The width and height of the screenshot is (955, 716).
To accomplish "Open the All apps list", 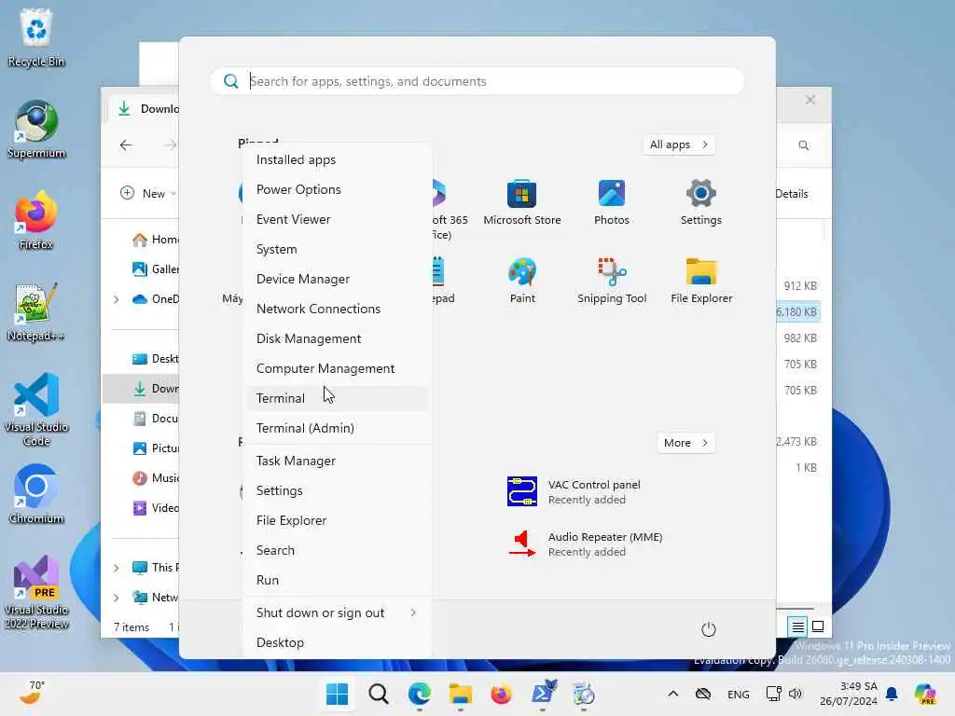I will (x=679, y=145).
